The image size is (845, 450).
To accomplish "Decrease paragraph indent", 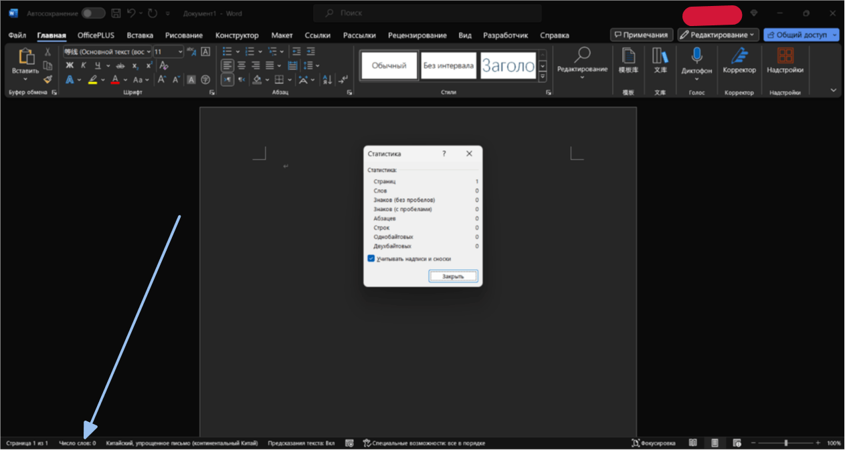I will [296, 51].
